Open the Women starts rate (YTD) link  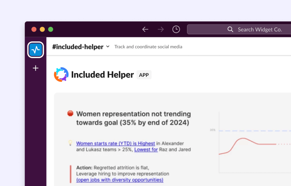pyautogui.click(x=115, y=143)
